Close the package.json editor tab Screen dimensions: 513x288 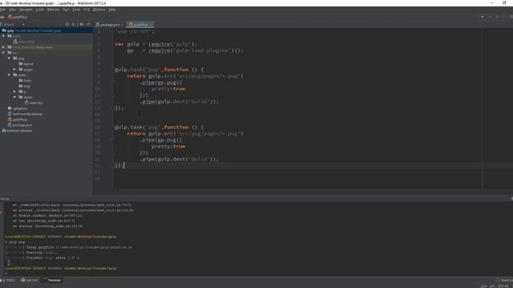coord(123,25)
